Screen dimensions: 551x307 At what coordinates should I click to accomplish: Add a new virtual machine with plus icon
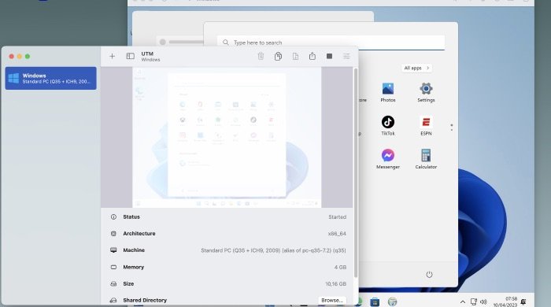112,56
